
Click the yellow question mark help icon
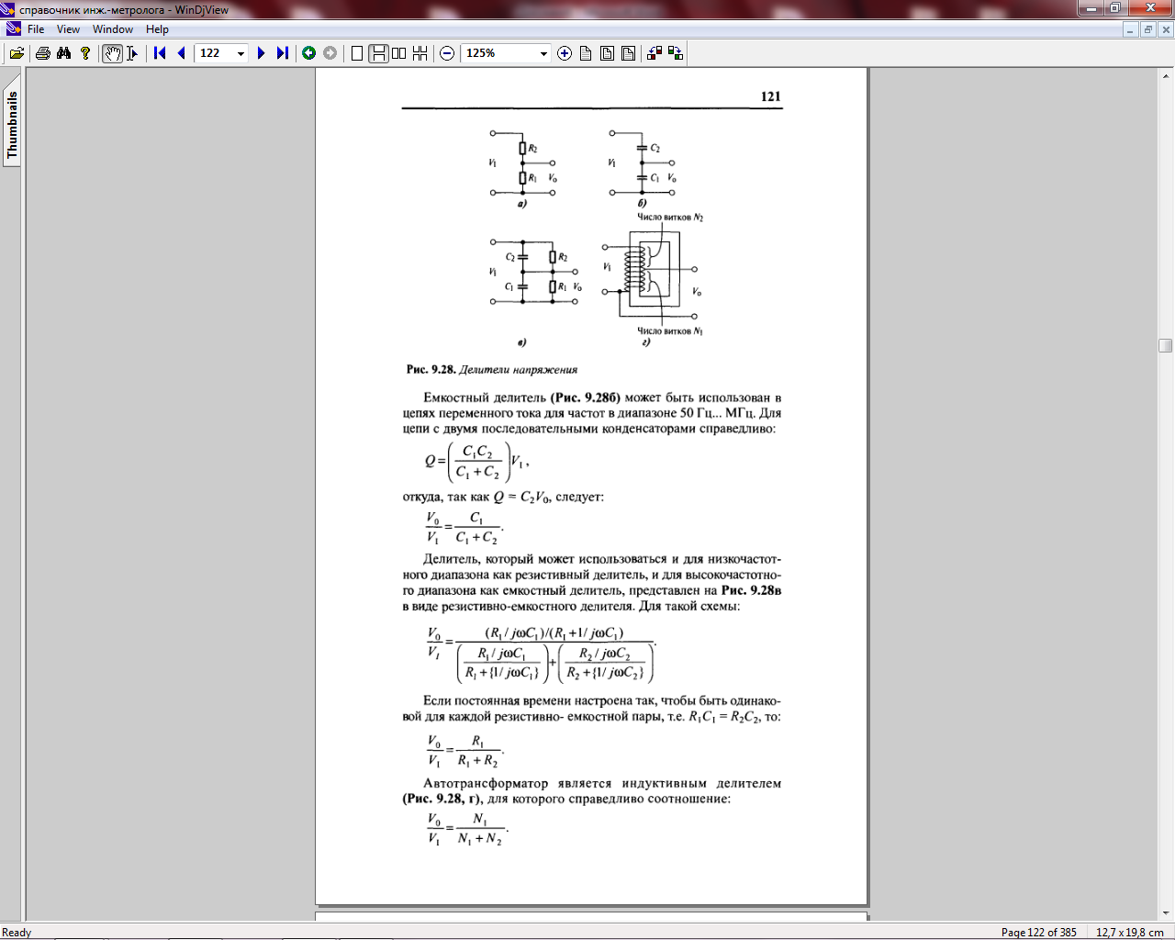point(85,53)
